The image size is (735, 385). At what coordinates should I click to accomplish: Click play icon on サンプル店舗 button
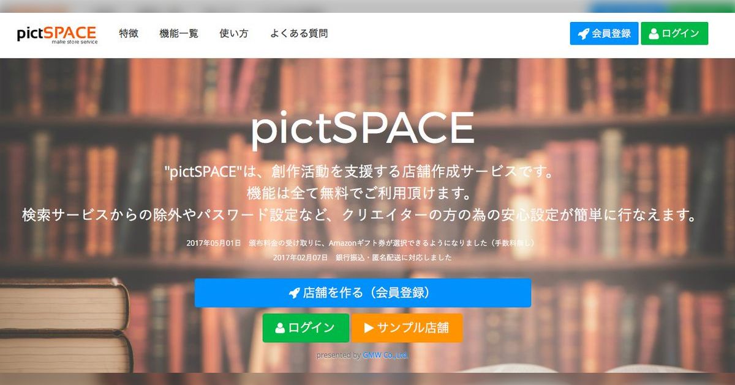369,328
